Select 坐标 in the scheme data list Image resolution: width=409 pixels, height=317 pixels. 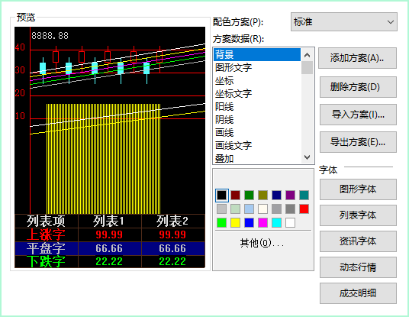click(257, 81)
